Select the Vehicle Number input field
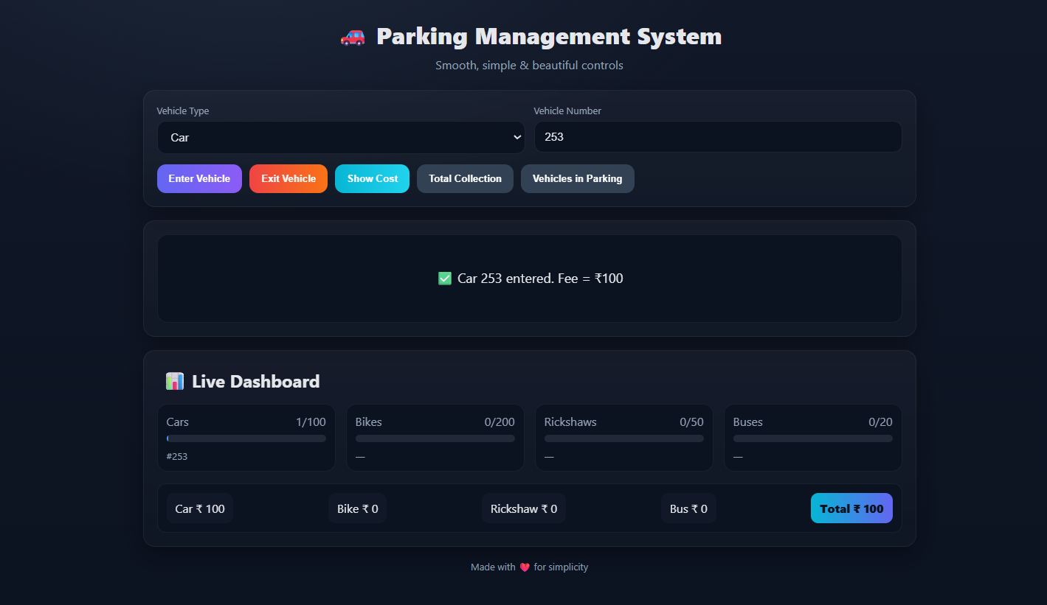This screenshot has height=605, width=1047. [x=717, y=137]
